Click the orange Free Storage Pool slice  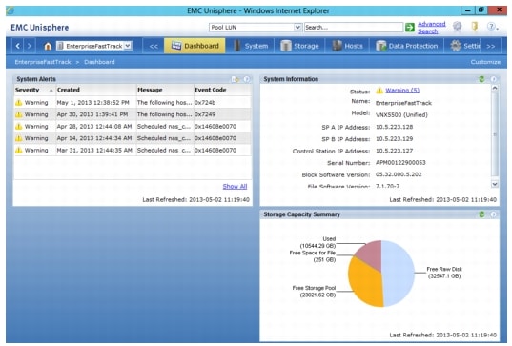(364, 283)
